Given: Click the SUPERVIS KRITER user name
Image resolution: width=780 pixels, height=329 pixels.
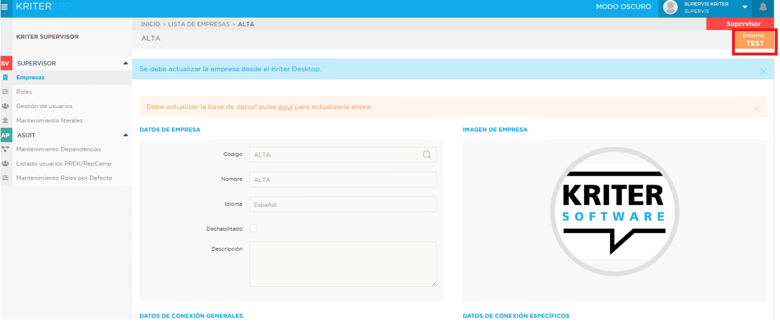Looking at the screenshot, I should coord(706,4).
